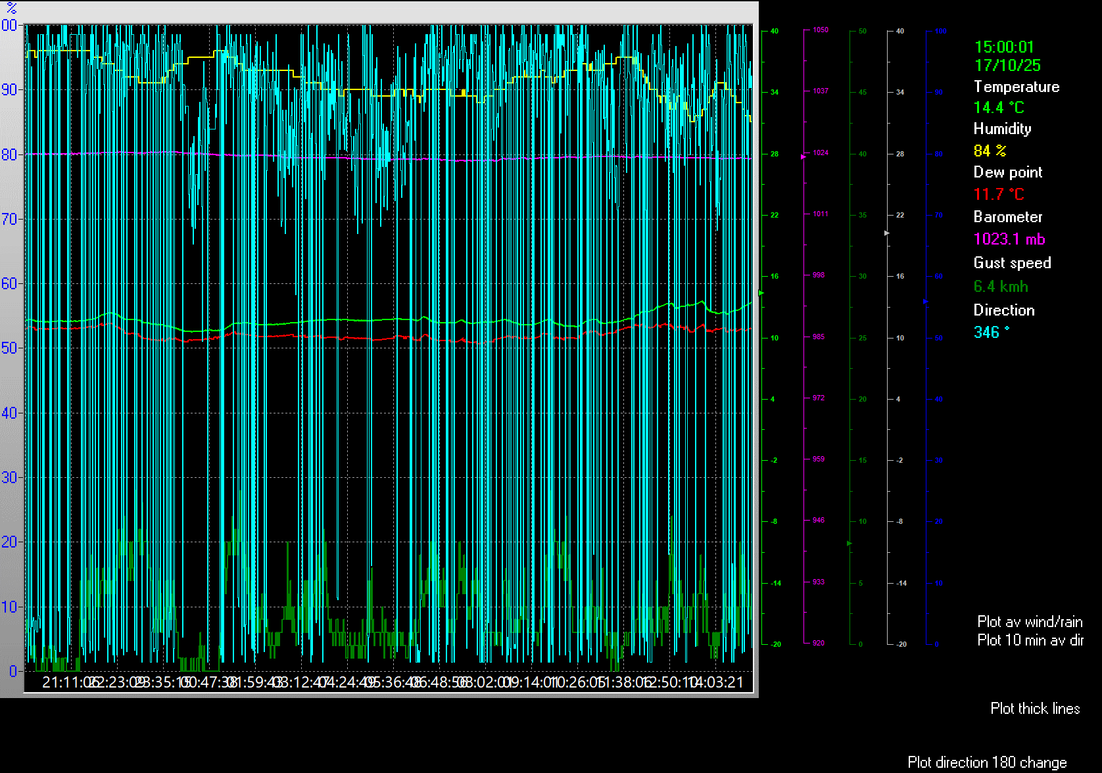Viewport: 1102px width, 773px height.
Task: Click the percent symbol above humidity axis
Action: [x=11, y=9]
